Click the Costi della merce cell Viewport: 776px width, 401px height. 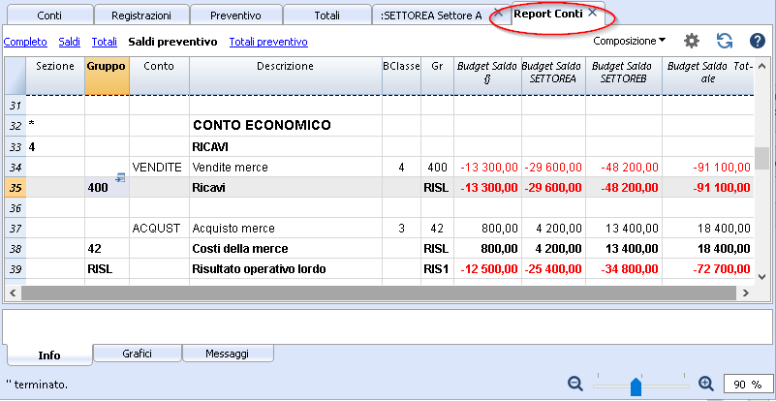[x=286, y=249]
